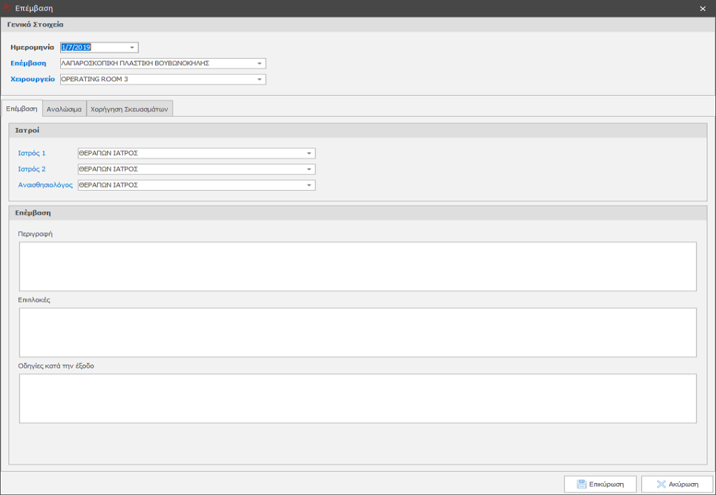716x495 pixels.
Task: Expand the ΛΑΠΑΡΟΣΚΟΠΙΚΗ ΠΛΑΣΤΙΚΗ ΒΟΥΒΩΝΟΚΗΛΗΣ dropdown
Action: click(259, 64)
